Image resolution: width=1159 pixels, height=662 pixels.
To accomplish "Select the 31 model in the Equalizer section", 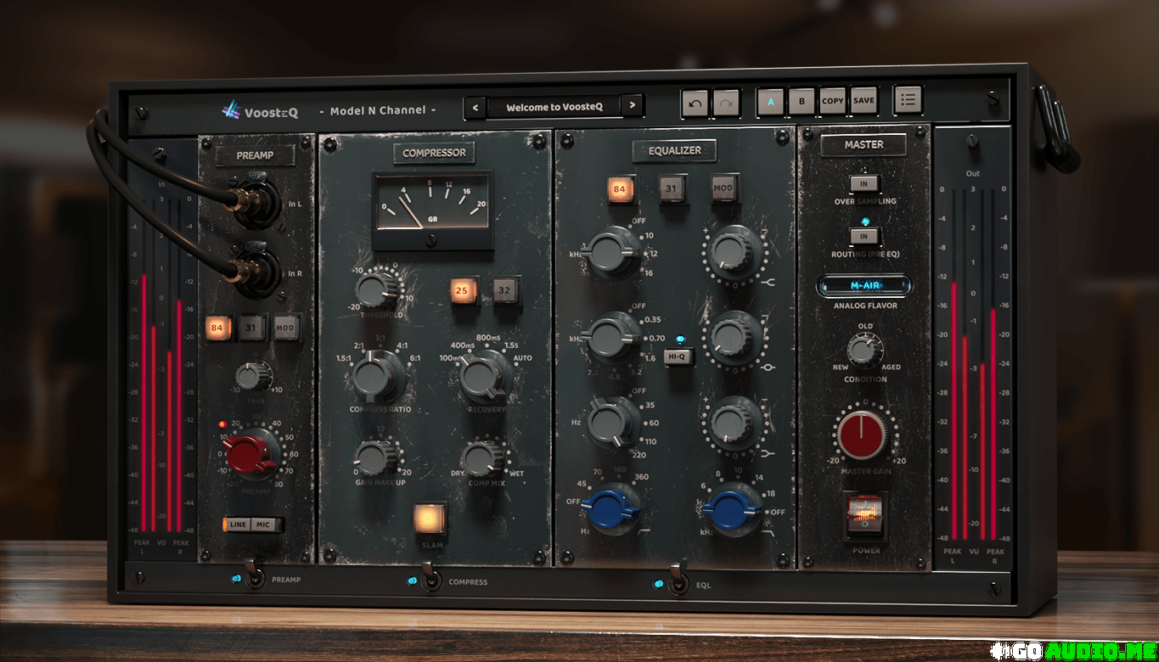I will click(x=672, y=188).
